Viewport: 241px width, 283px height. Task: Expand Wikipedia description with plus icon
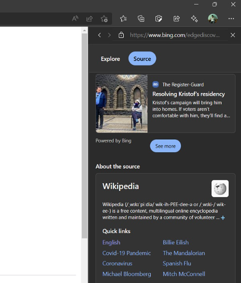click(x=223, y=218)
